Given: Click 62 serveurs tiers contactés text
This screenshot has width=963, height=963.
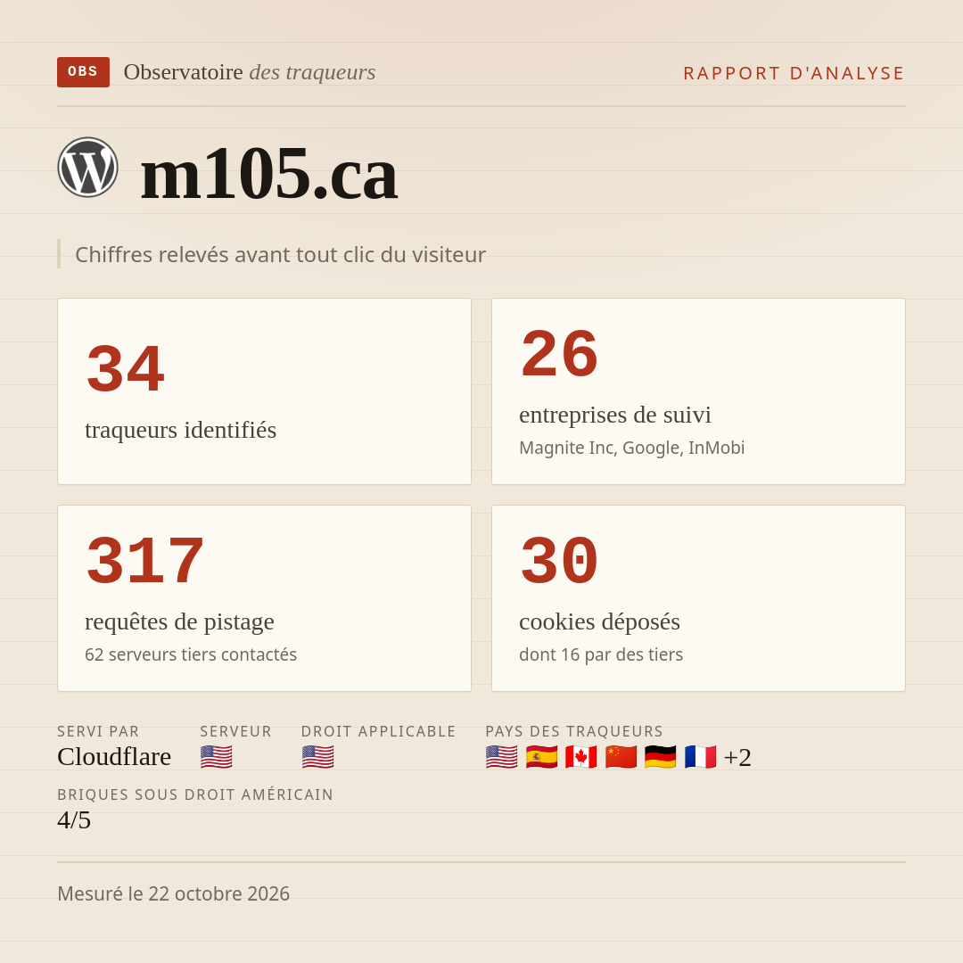Looking at the screenshot, I should coord(191,654).
